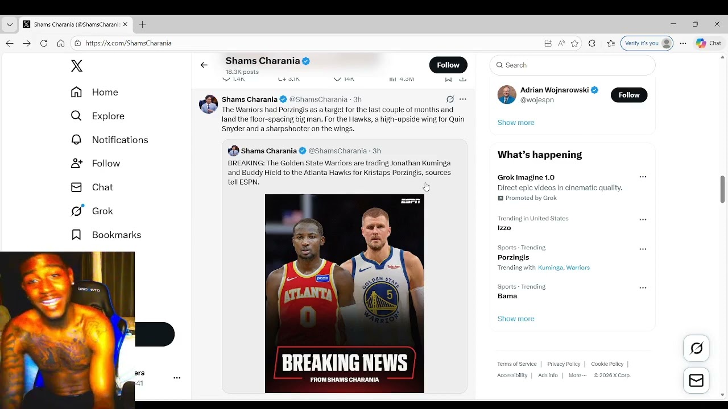
Task: Open the post's three-dot More menu
Action: click(x=463, y=99)
